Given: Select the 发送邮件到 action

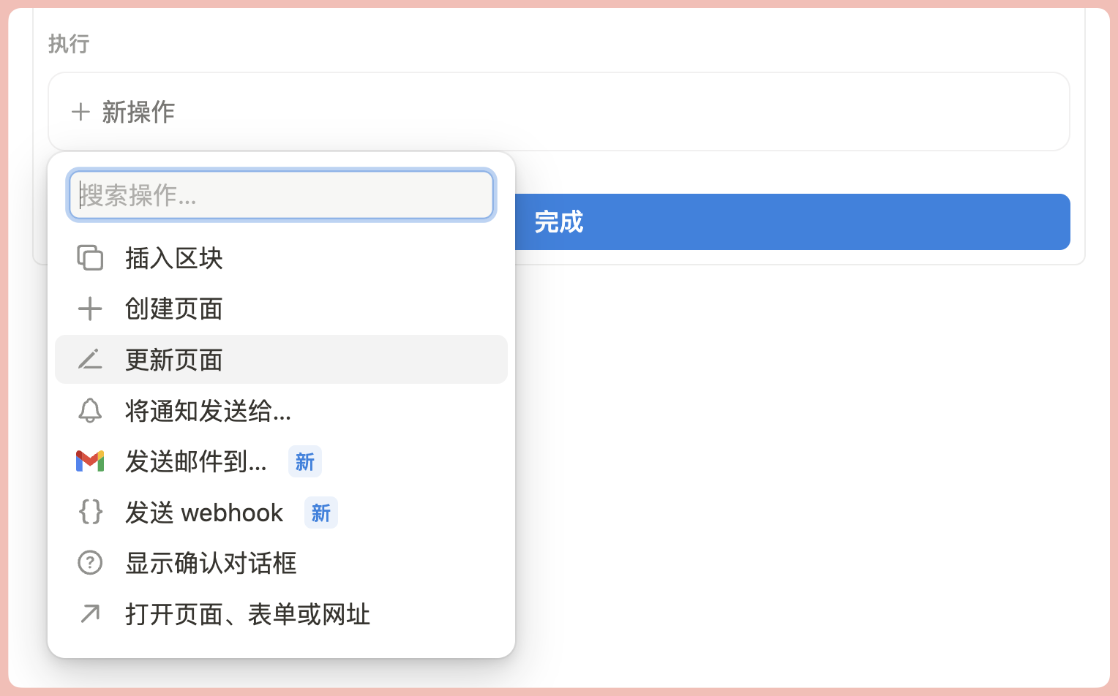Looking at the screenshot, I should (x=196, y=461).
